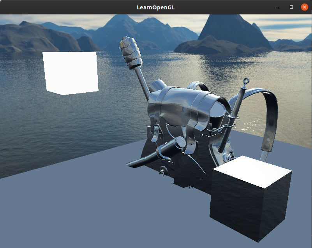Select the floating white cube over the water
This screenshot has width=312, height=248.
point(71,72)
